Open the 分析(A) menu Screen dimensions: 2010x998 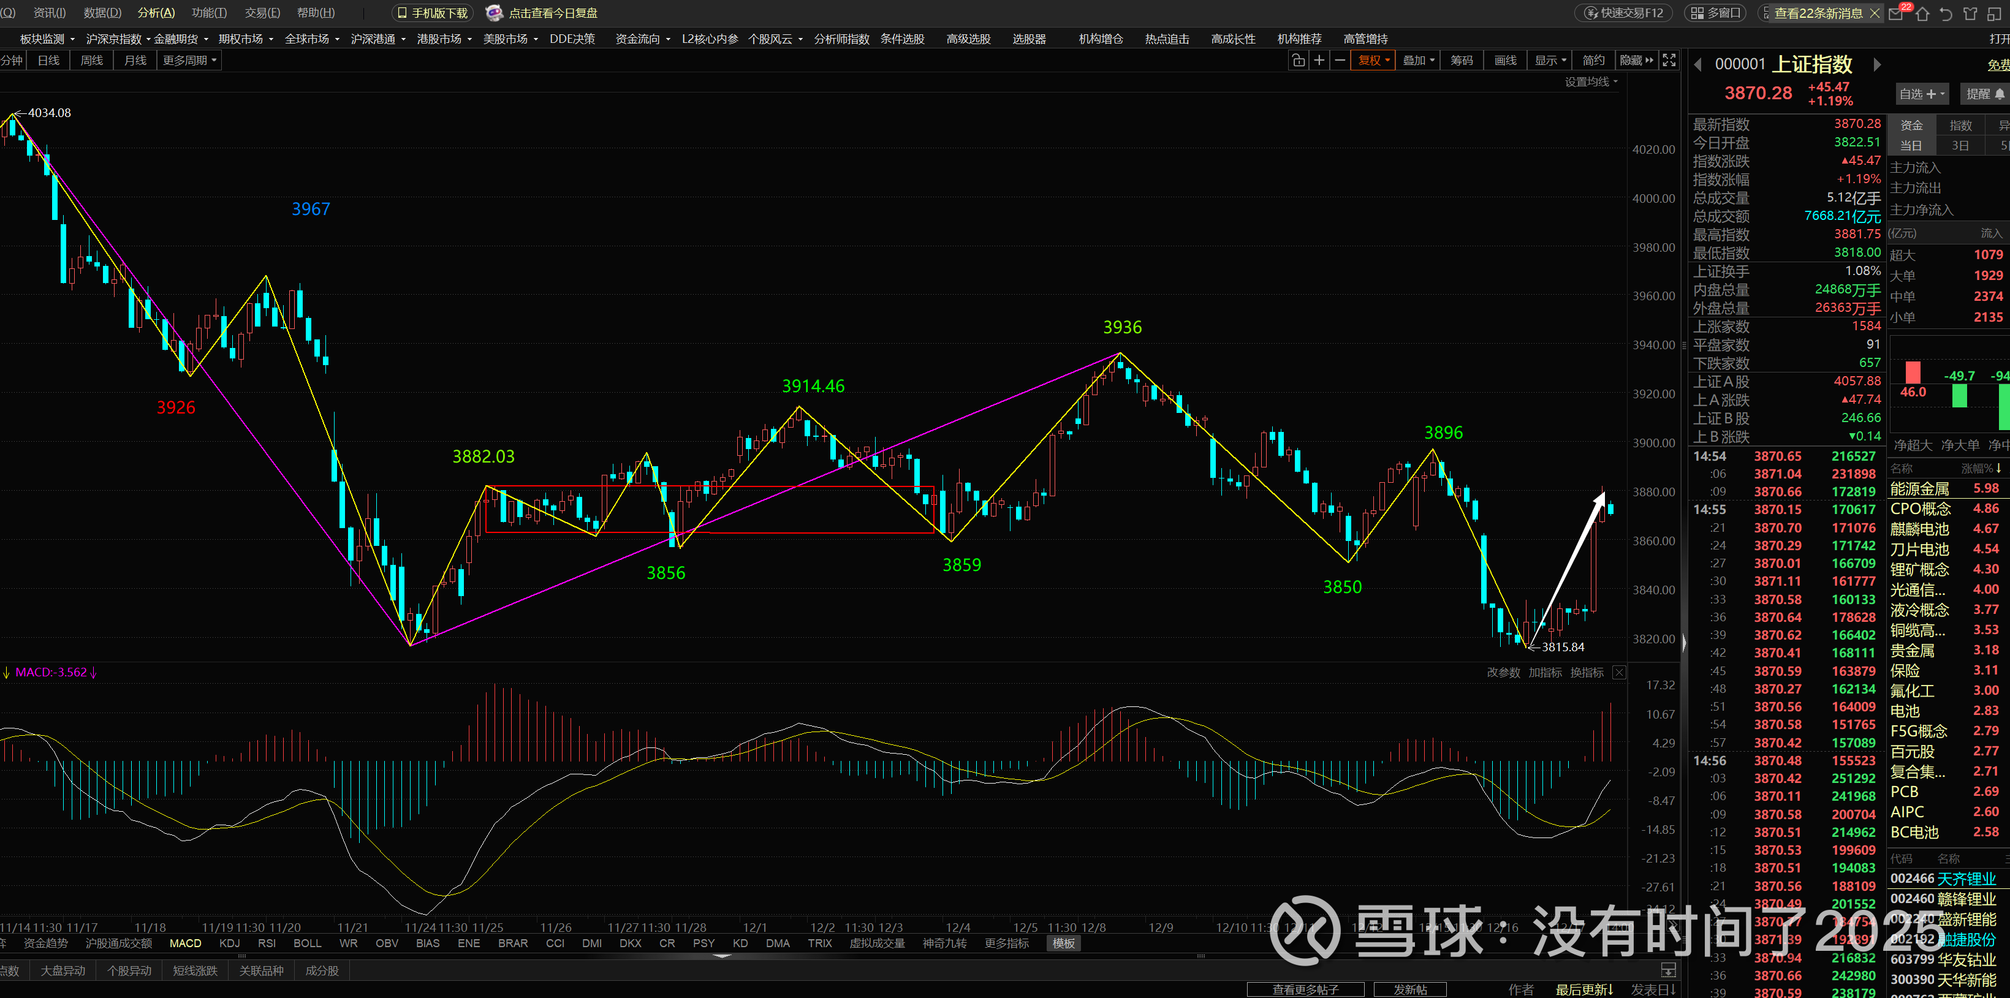pos(156,13)
